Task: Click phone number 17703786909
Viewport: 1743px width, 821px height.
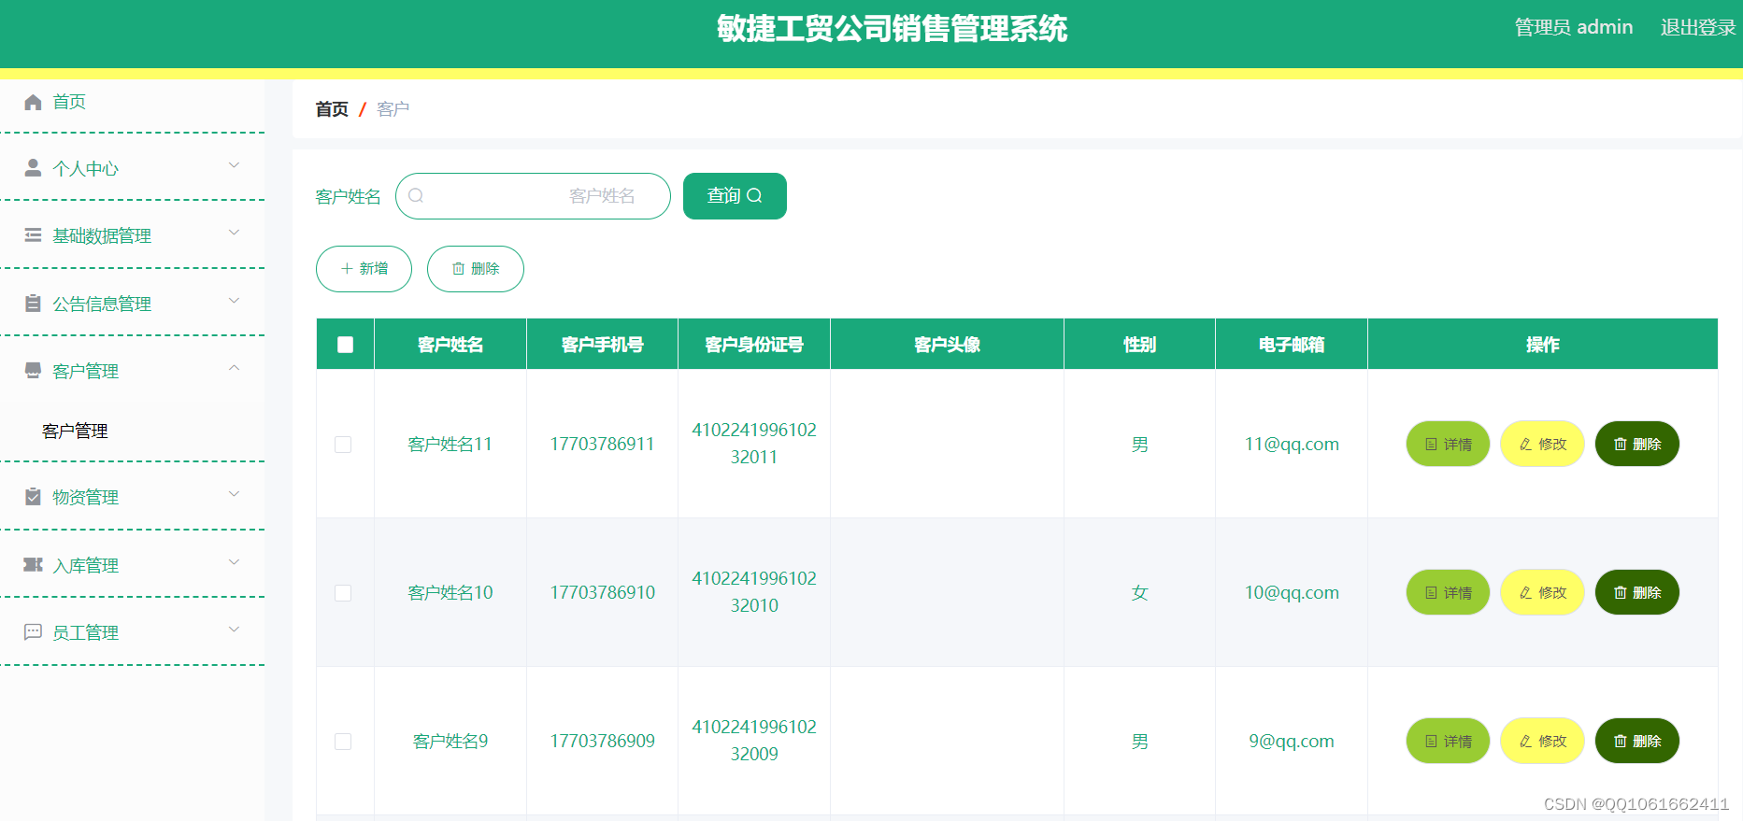Action: tap(602, 742)
